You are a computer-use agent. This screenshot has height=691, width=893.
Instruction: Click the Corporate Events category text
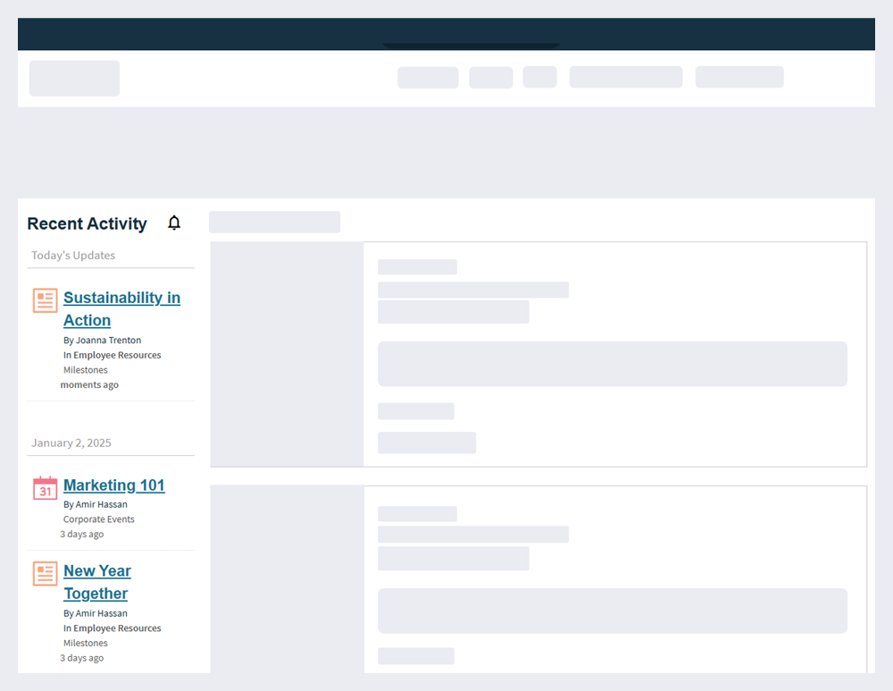[98, 519]
